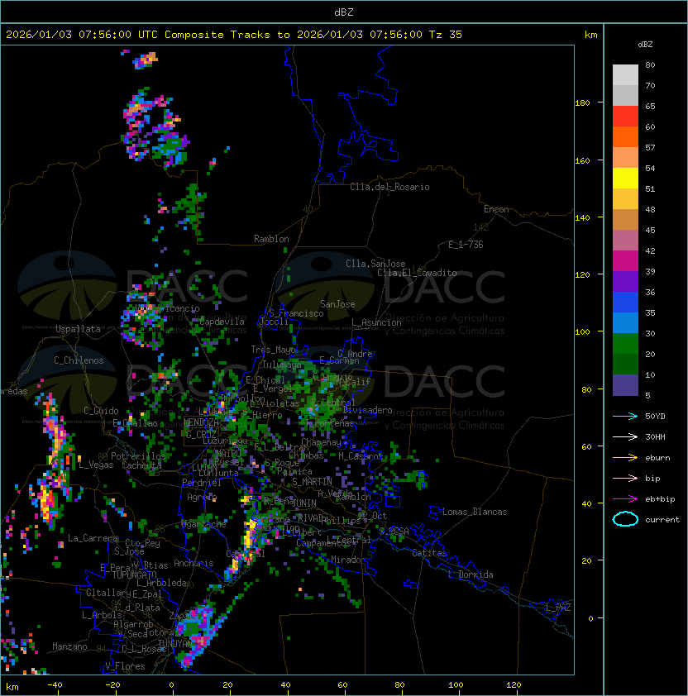The height and width of the screenshot is (696, 688).
Task: Click the 65 value in dBZ scale
Action: pyautogui.click(x=650, y=106)
